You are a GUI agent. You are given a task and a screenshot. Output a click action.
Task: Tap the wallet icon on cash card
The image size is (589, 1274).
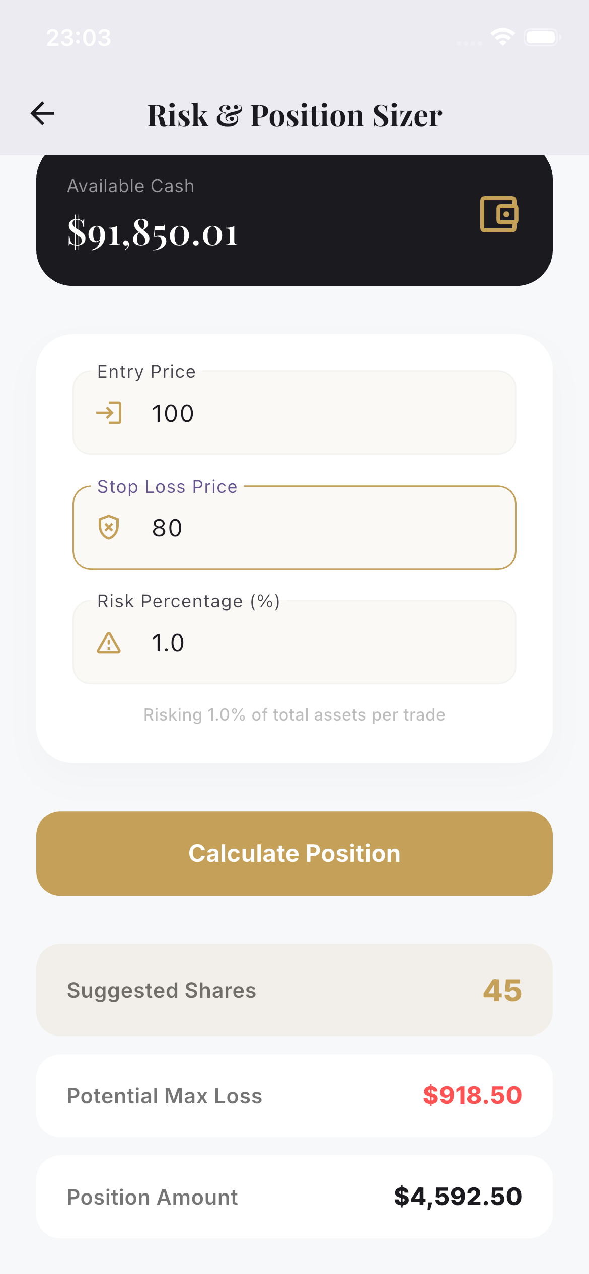coord(499,214)
